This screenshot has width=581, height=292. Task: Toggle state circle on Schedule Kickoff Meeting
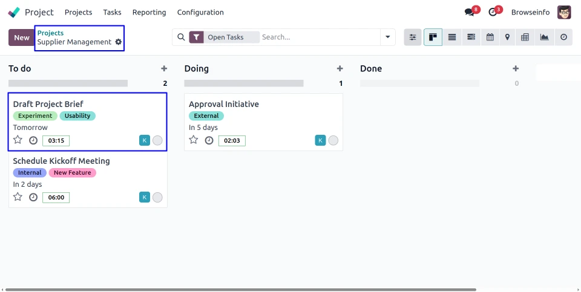pos(157,197)
